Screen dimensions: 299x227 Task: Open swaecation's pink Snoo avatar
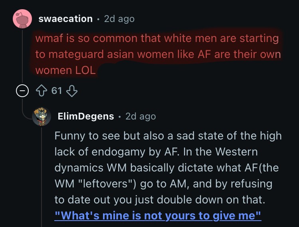tap(22, 19)
